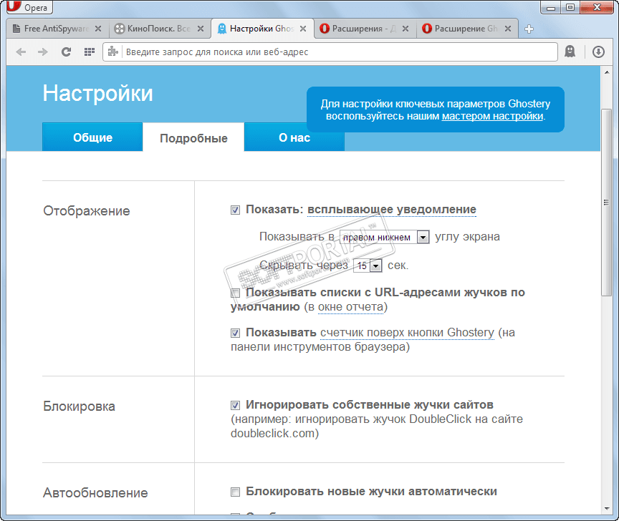Open the Speed Dial grid icon
The width and height of the screenshot is (619, 521).
coord(90,52)
